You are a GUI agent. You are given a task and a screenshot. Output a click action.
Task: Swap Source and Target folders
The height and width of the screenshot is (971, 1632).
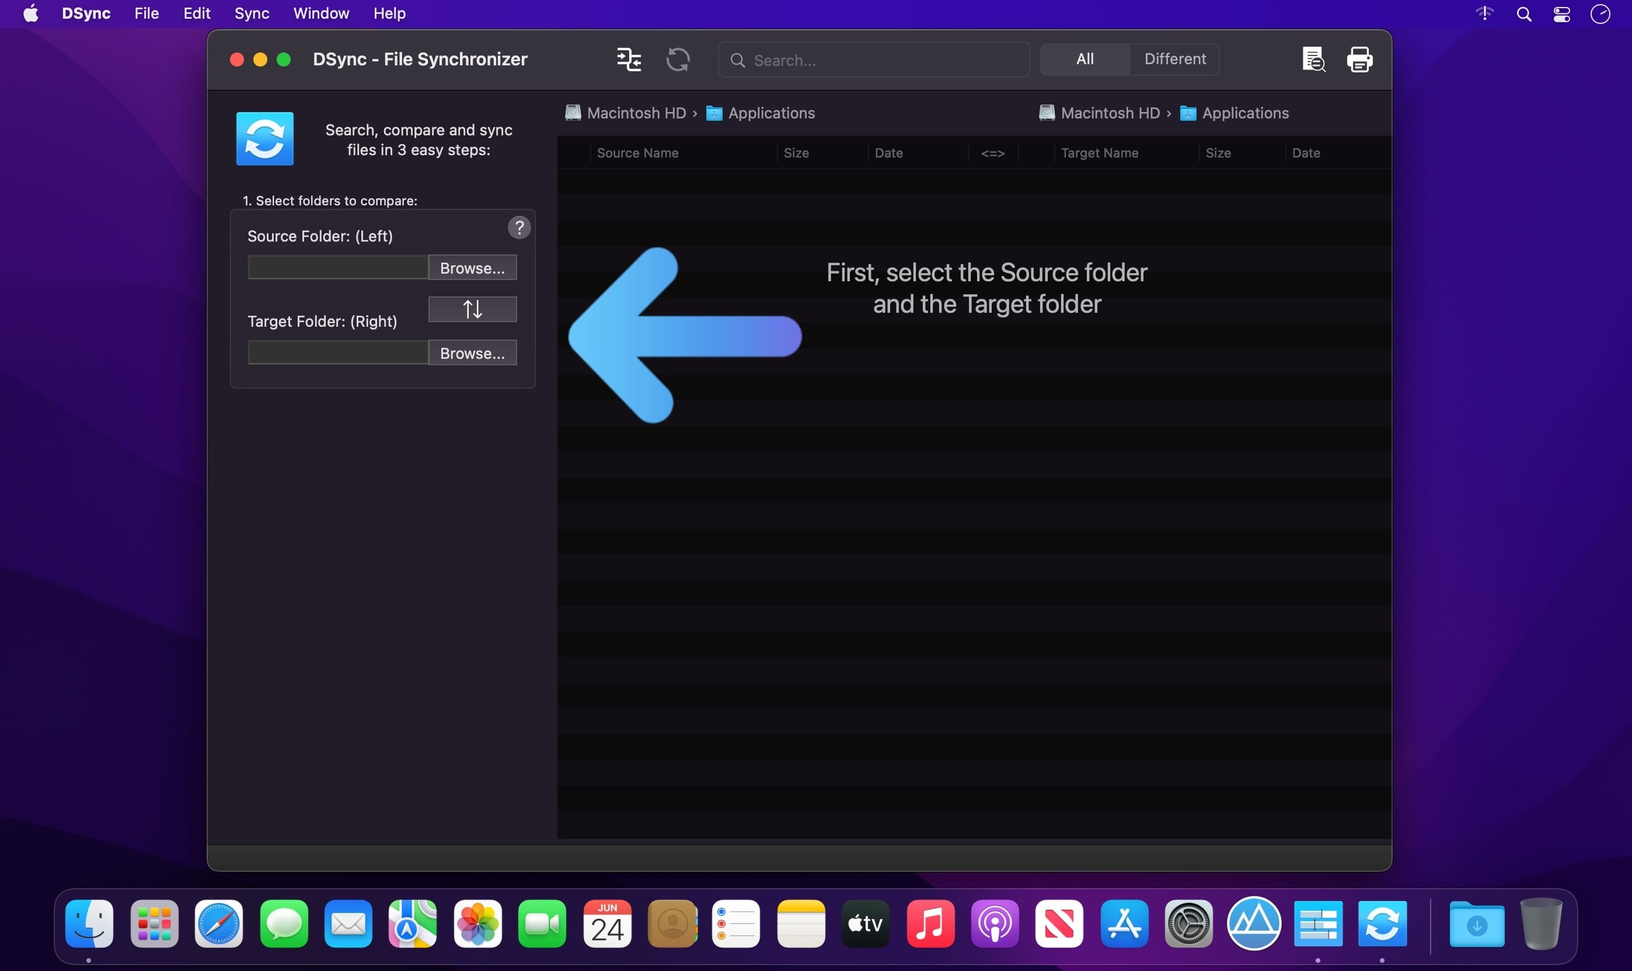click(x=472, y=308)
